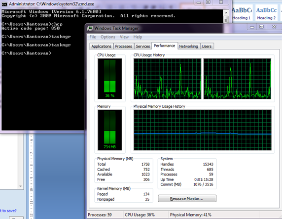Switch to the Processes tab

(x=123, y=46)
